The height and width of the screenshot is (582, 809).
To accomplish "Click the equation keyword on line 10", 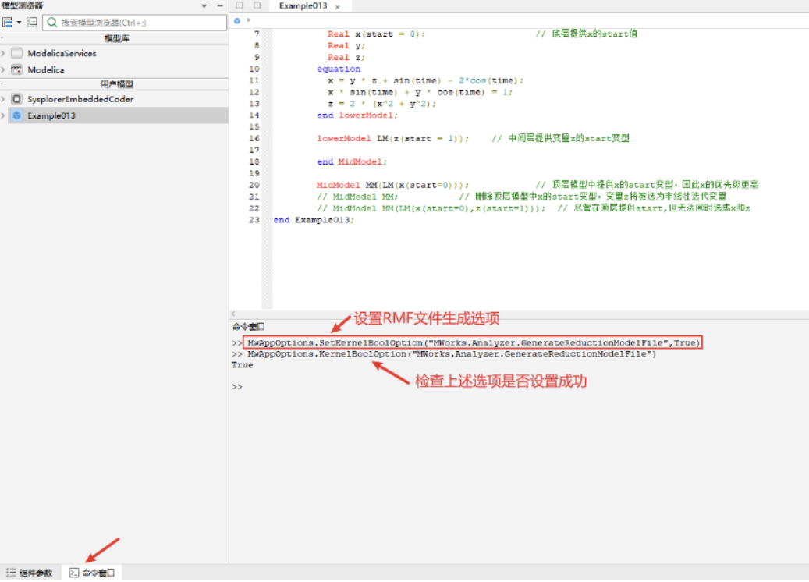I will (339, 69).
